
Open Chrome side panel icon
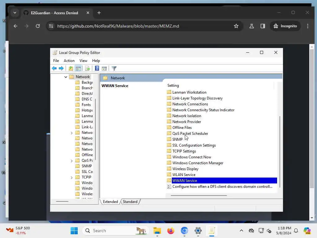point(263,26)
